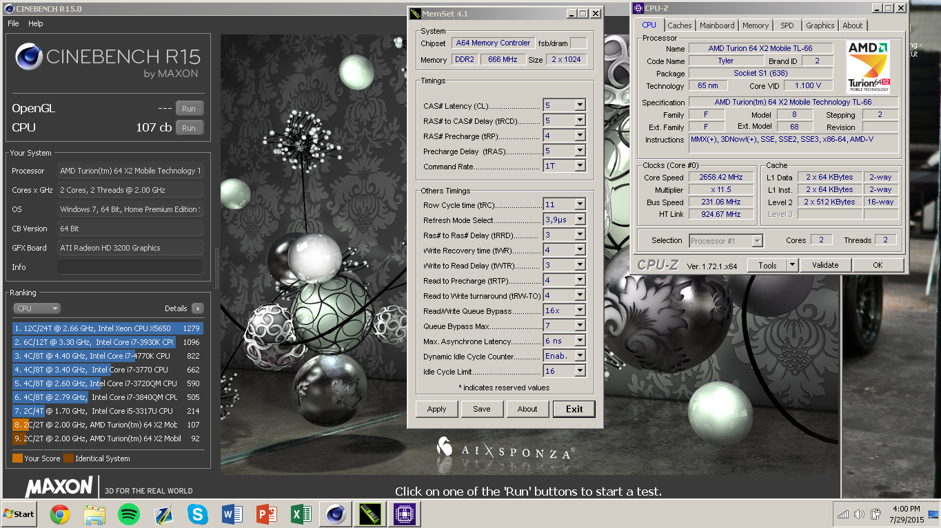941x528 pixels.
Task: Open PowerPoint from the taskbar
Action: tap(266, 514)
